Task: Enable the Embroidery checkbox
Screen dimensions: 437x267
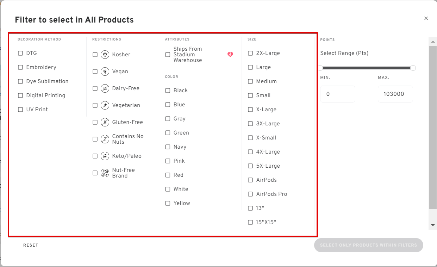Action: [20, 67]
